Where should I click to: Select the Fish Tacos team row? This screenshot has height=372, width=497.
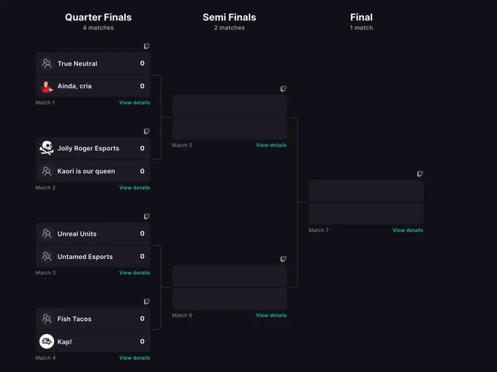click(94, 319)
